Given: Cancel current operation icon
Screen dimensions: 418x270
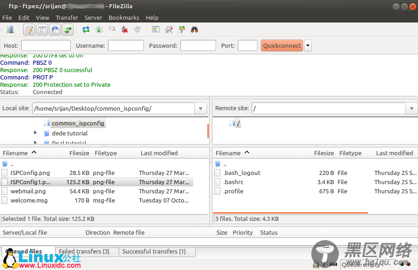Looking at the screenshot, I should (x=112, y=29).
